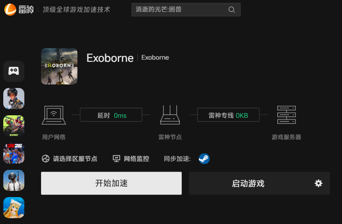Open the game library gamepad icon

pyautogui.click(x=14, y=71)
